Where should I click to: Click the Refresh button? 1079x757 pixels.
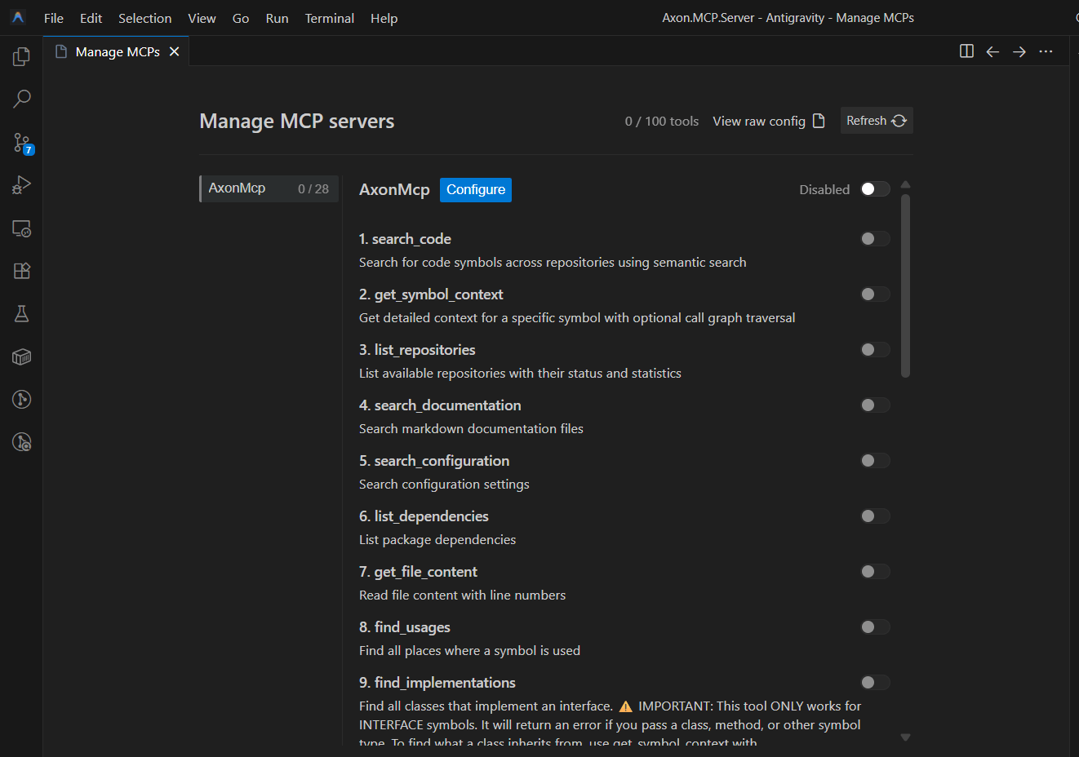coord(877,121)
